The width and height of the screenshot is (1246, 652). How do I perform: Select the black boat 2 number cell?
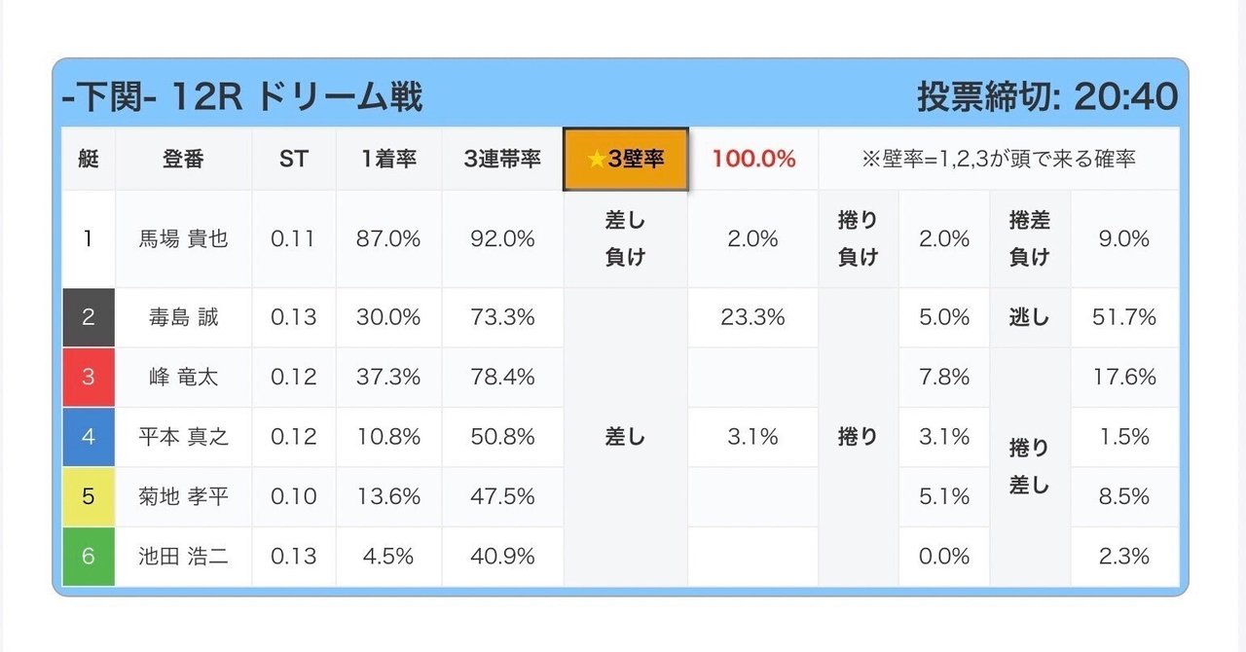pyautogui.click(x=88, y=317)
